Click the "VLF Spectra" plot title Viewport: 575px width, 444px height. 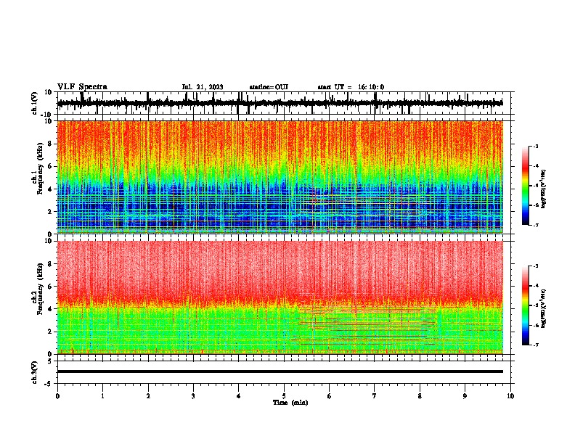pyautogui.click(x=82, y=87)
